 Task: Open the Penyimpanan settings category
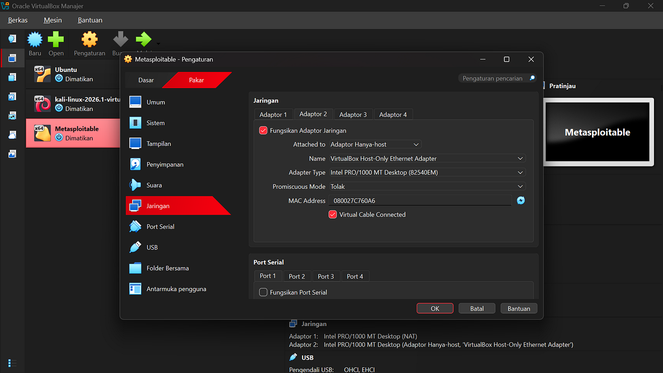pos(178,164)
